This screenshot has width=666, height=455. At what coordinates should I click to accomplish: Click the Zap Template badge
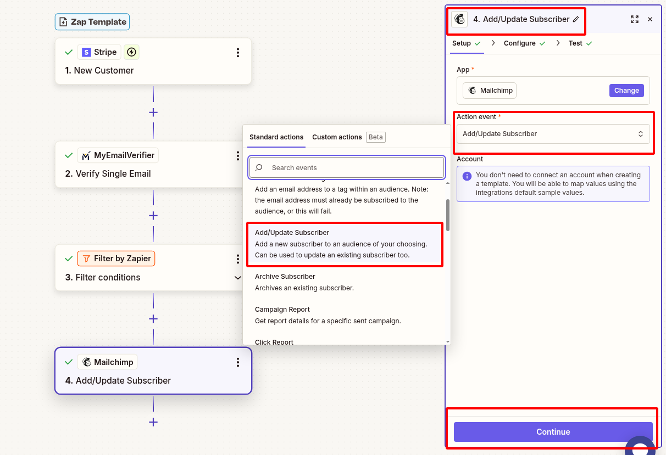pos(92,22)
